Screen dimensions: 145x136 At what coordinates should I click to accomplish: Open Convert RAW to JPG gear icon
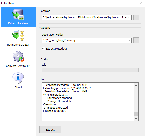[18, 57]
